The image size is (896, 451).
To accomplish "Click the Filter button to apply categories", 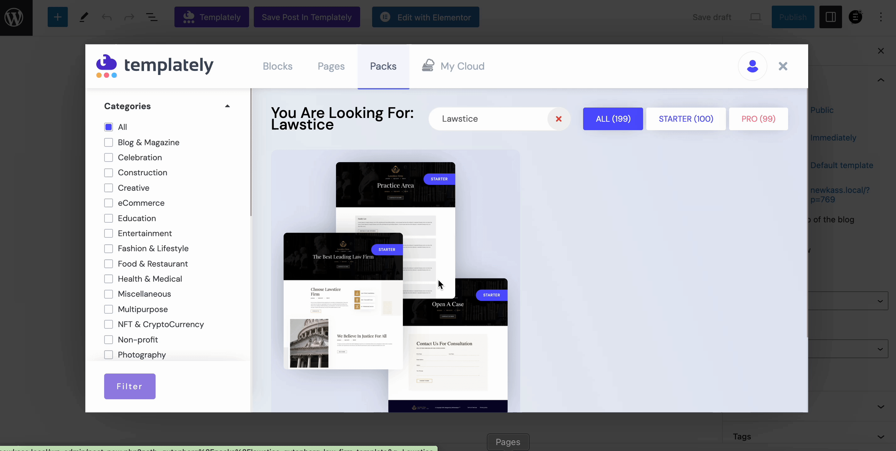I will (x=129, y=386).
